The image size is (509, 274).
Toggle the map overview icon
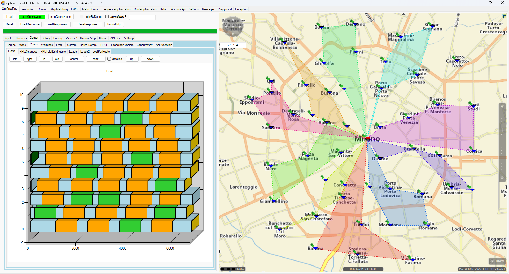click(504, 16)
